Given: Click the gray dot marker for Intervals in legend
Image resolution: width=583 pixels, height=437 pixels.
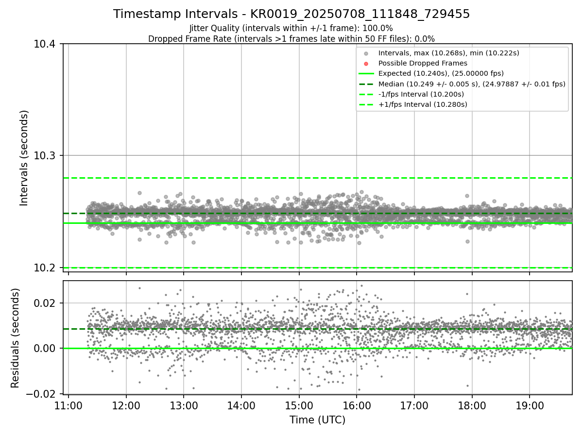Looking at the screenshot, I should pos(366,53).
